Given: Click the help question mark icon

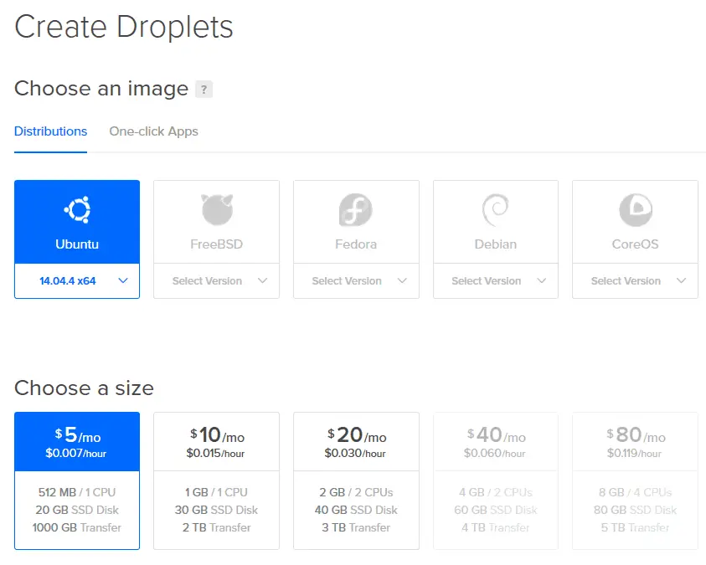Looking at the screenshot, I should click(x=204, y=89).
